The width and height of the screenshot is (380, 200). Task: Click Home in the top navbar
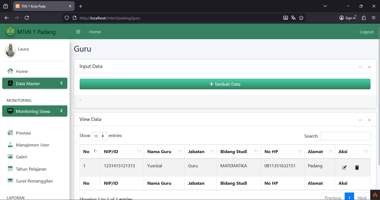click(95, 32)
